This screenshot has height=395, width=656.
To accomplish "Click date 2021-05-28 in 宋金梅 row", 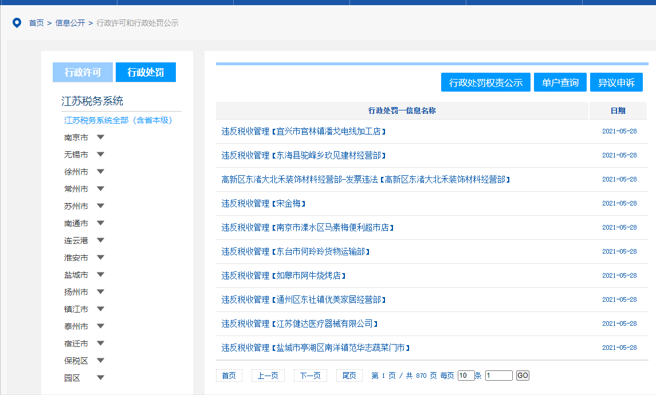I will (x=619, y=204).
